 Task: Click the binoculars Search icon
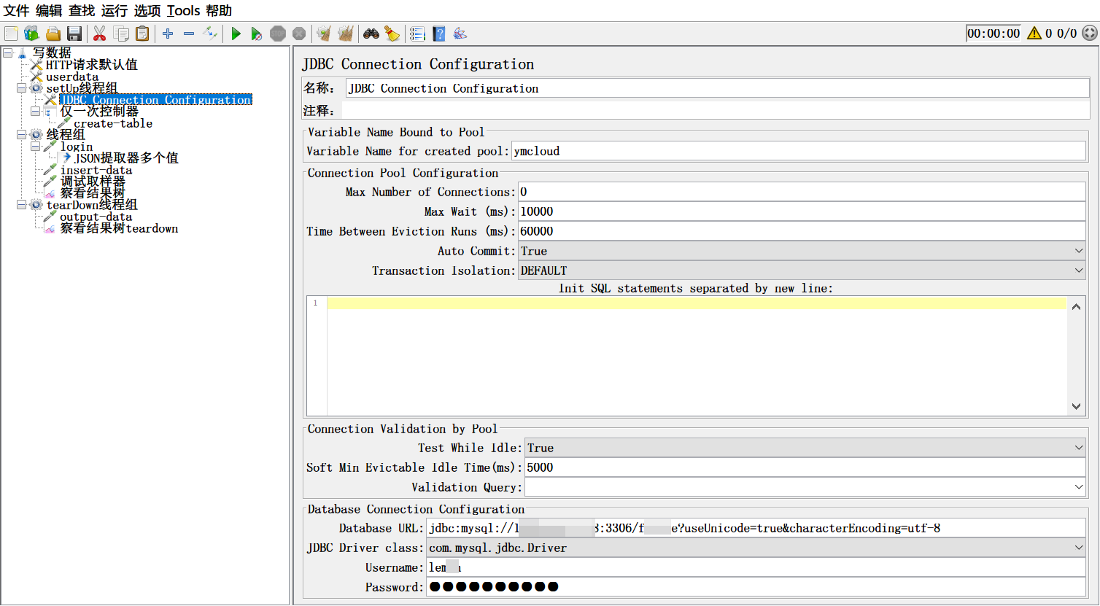tap(371, 34)
